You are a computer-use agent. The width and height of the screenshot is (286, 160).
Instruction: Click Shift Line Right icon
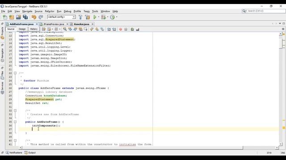click(x=114, y=29)
